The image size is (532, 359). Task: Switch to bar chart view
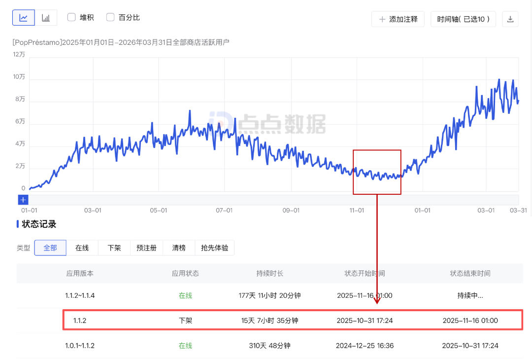tap(46, 18)
